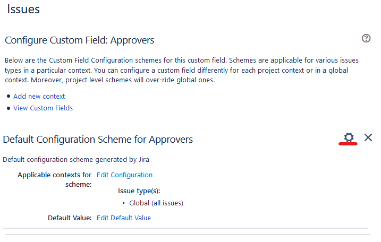Click the gear icon for Approvers scheme
The image size is (381, 242).
[x=349, y=137]
